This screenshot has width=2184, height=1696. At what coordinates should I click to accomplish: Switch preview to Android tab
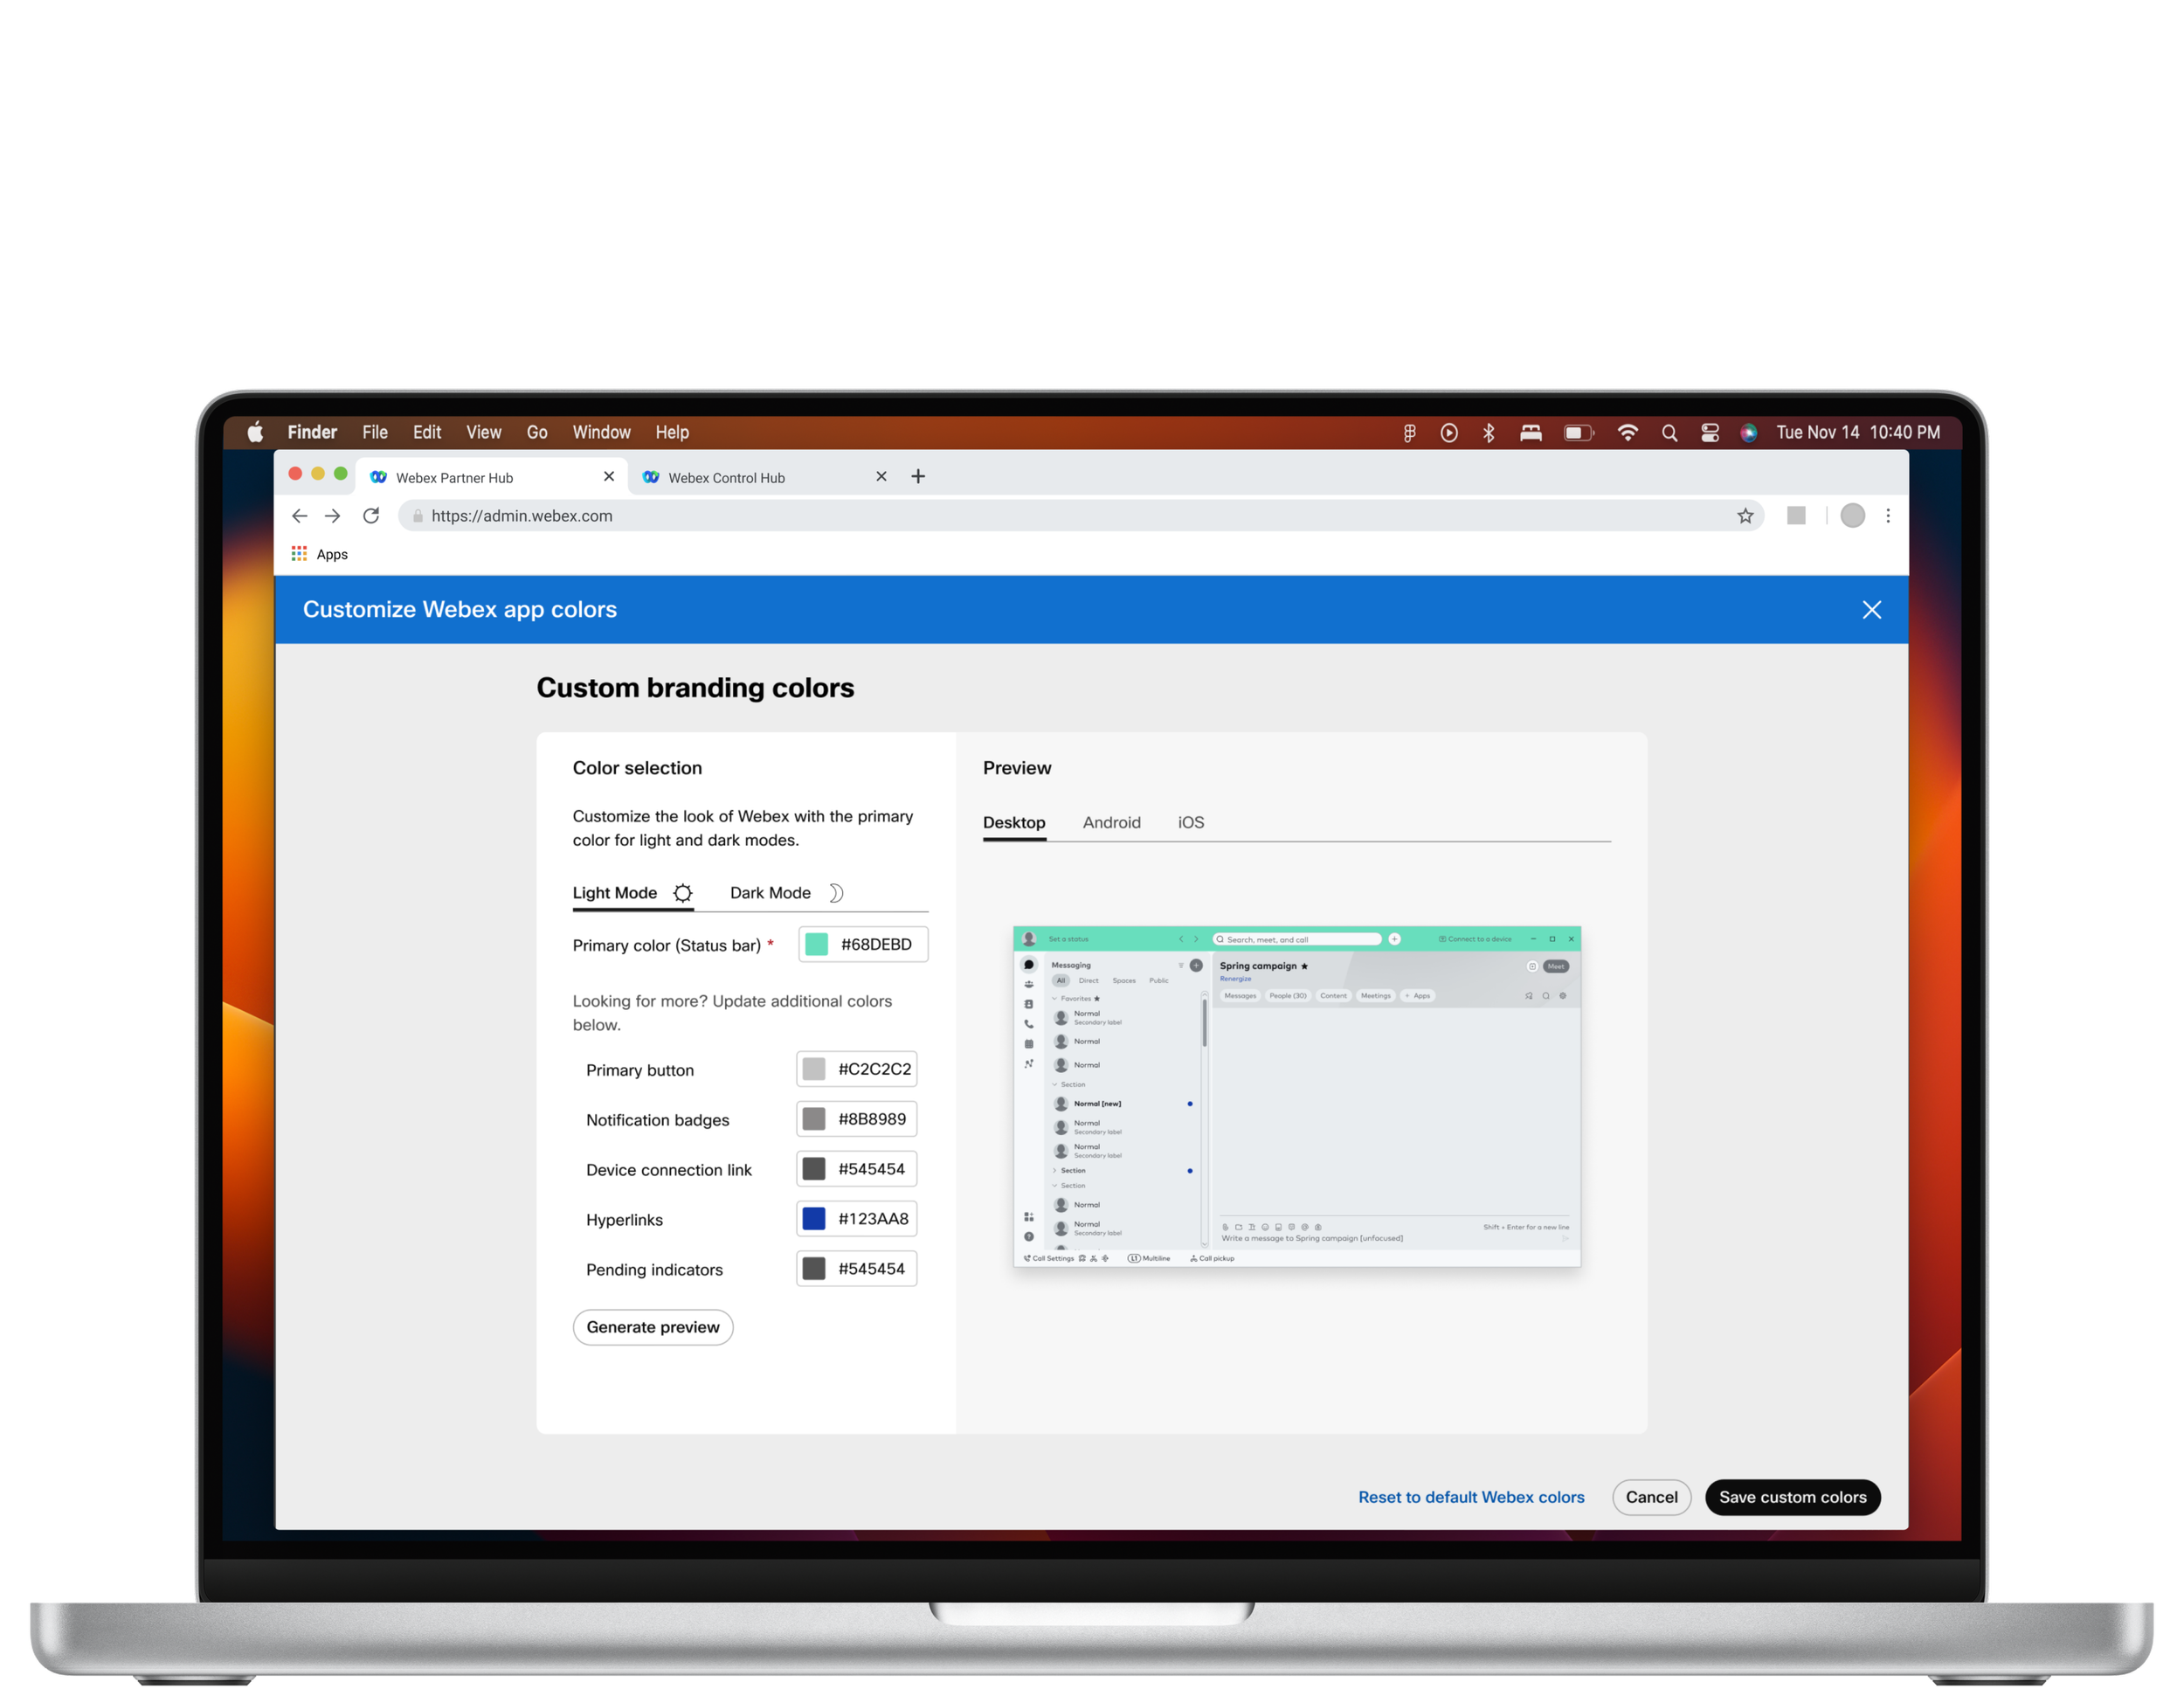click(x=1111, y=823)
